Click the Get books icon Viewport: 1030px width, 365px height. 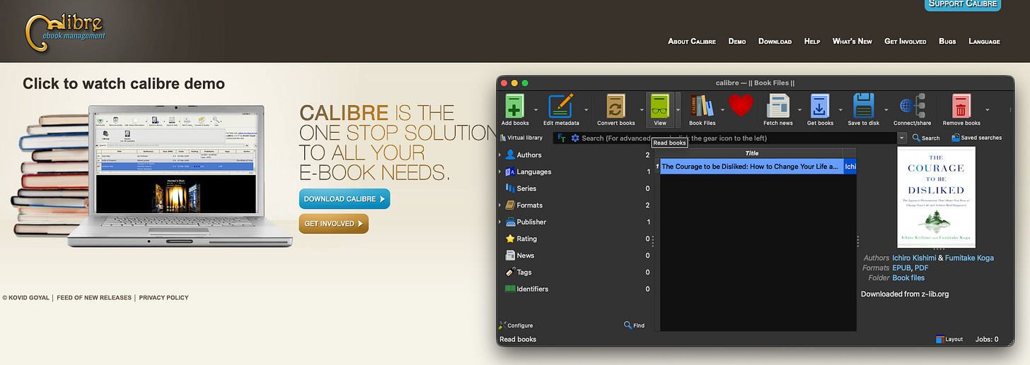(x=820, y=106)
